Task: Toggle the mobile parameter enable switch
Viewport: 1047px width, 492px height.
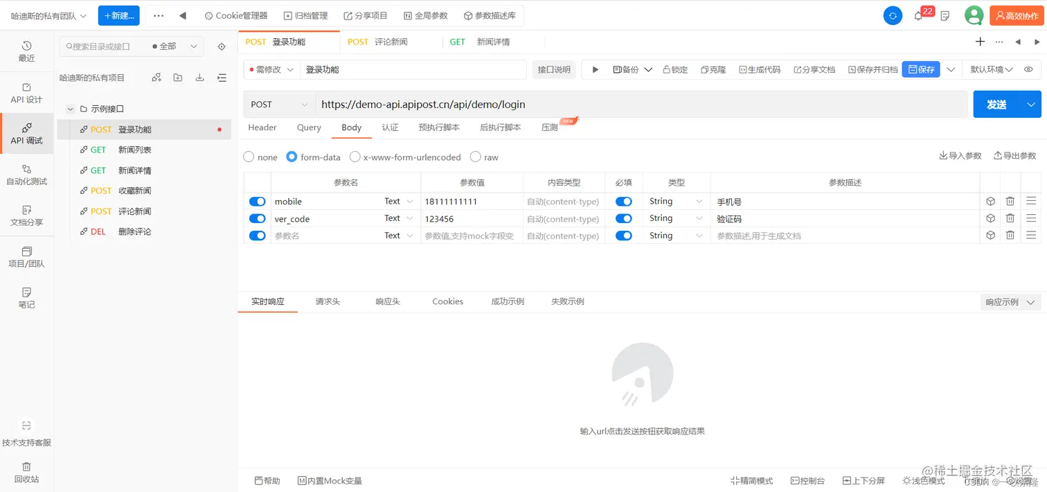Action: click(x=257, y=201)
